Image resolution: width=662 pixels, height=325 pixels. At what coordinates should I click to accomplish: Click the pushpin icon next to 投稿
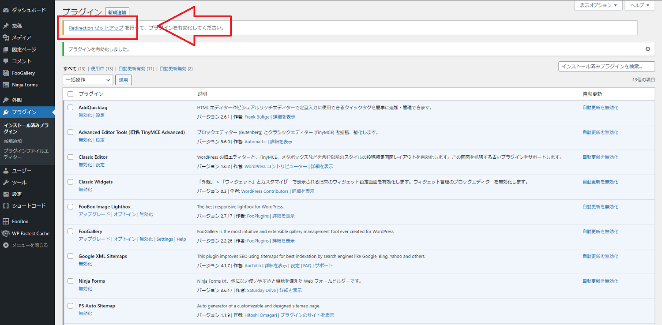click(x=6, y=26)
